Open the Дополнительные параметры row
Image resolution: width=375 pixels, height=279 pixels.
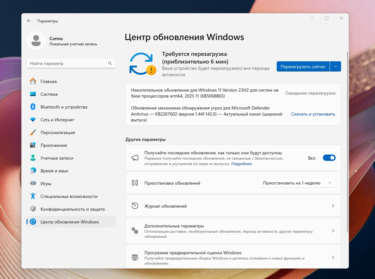(233, 231)
